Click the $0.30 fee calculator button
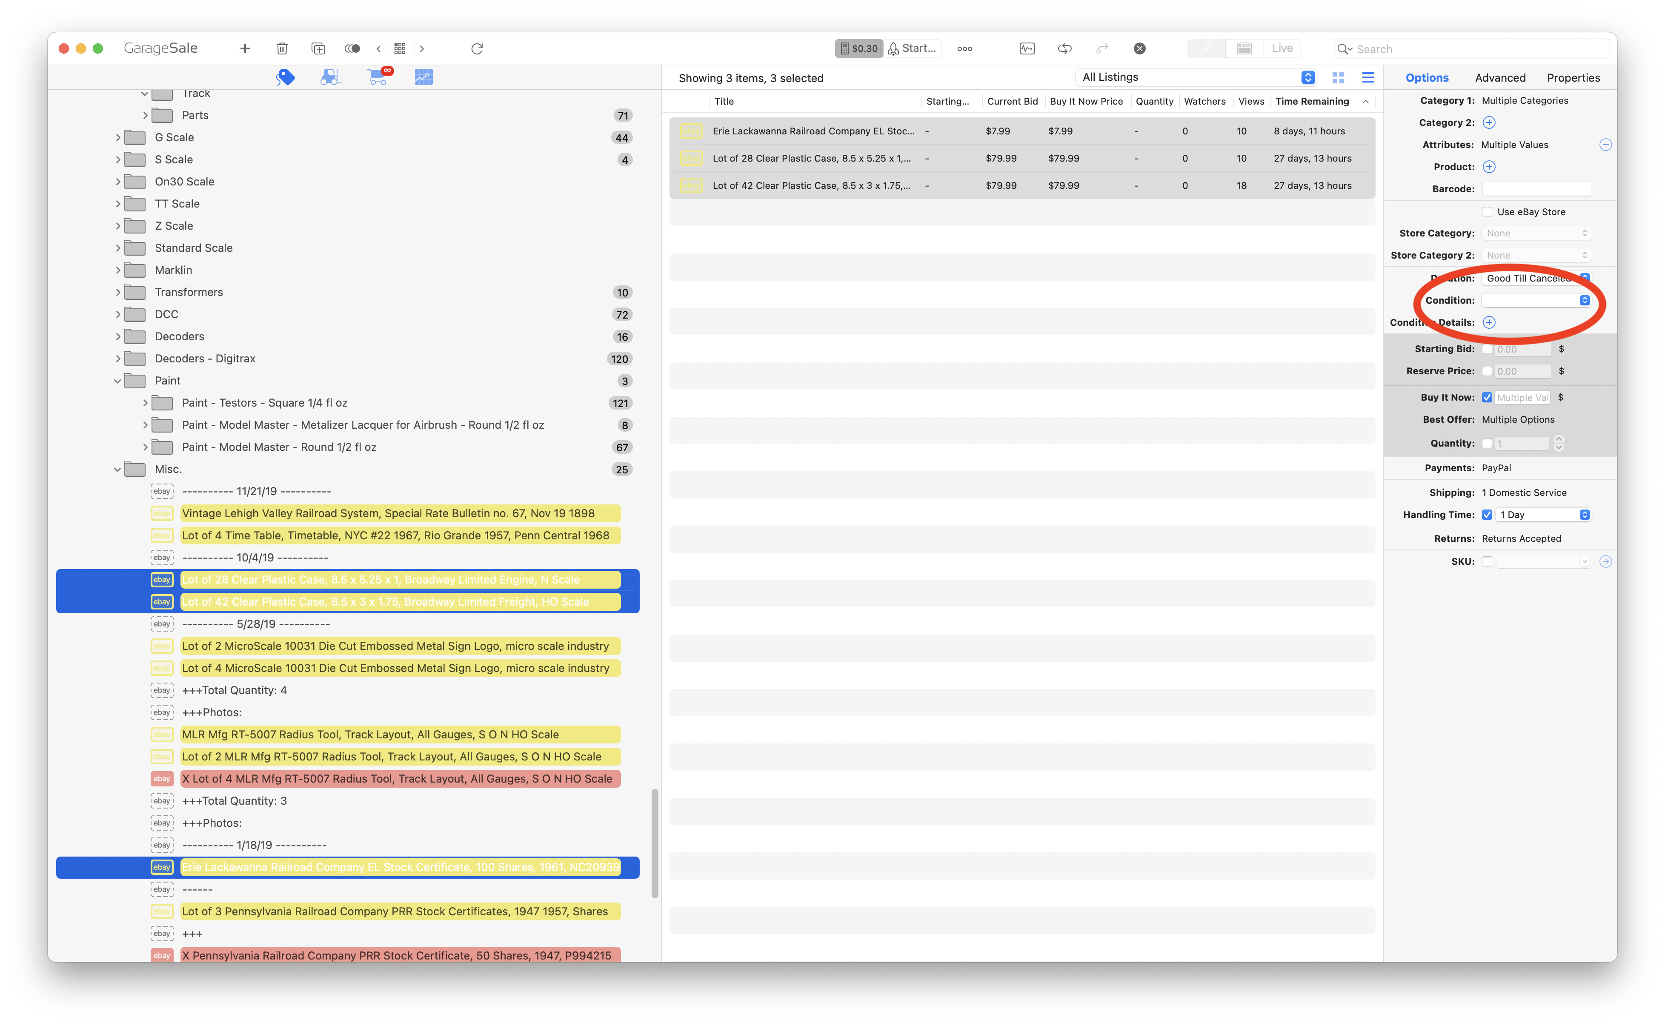 click(858, 48)
